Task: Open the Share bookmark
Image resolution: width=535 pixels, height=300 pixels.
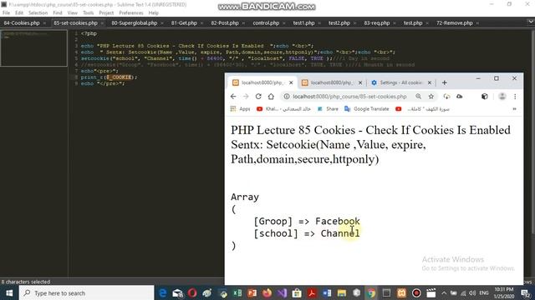Action: pos(328,109)
